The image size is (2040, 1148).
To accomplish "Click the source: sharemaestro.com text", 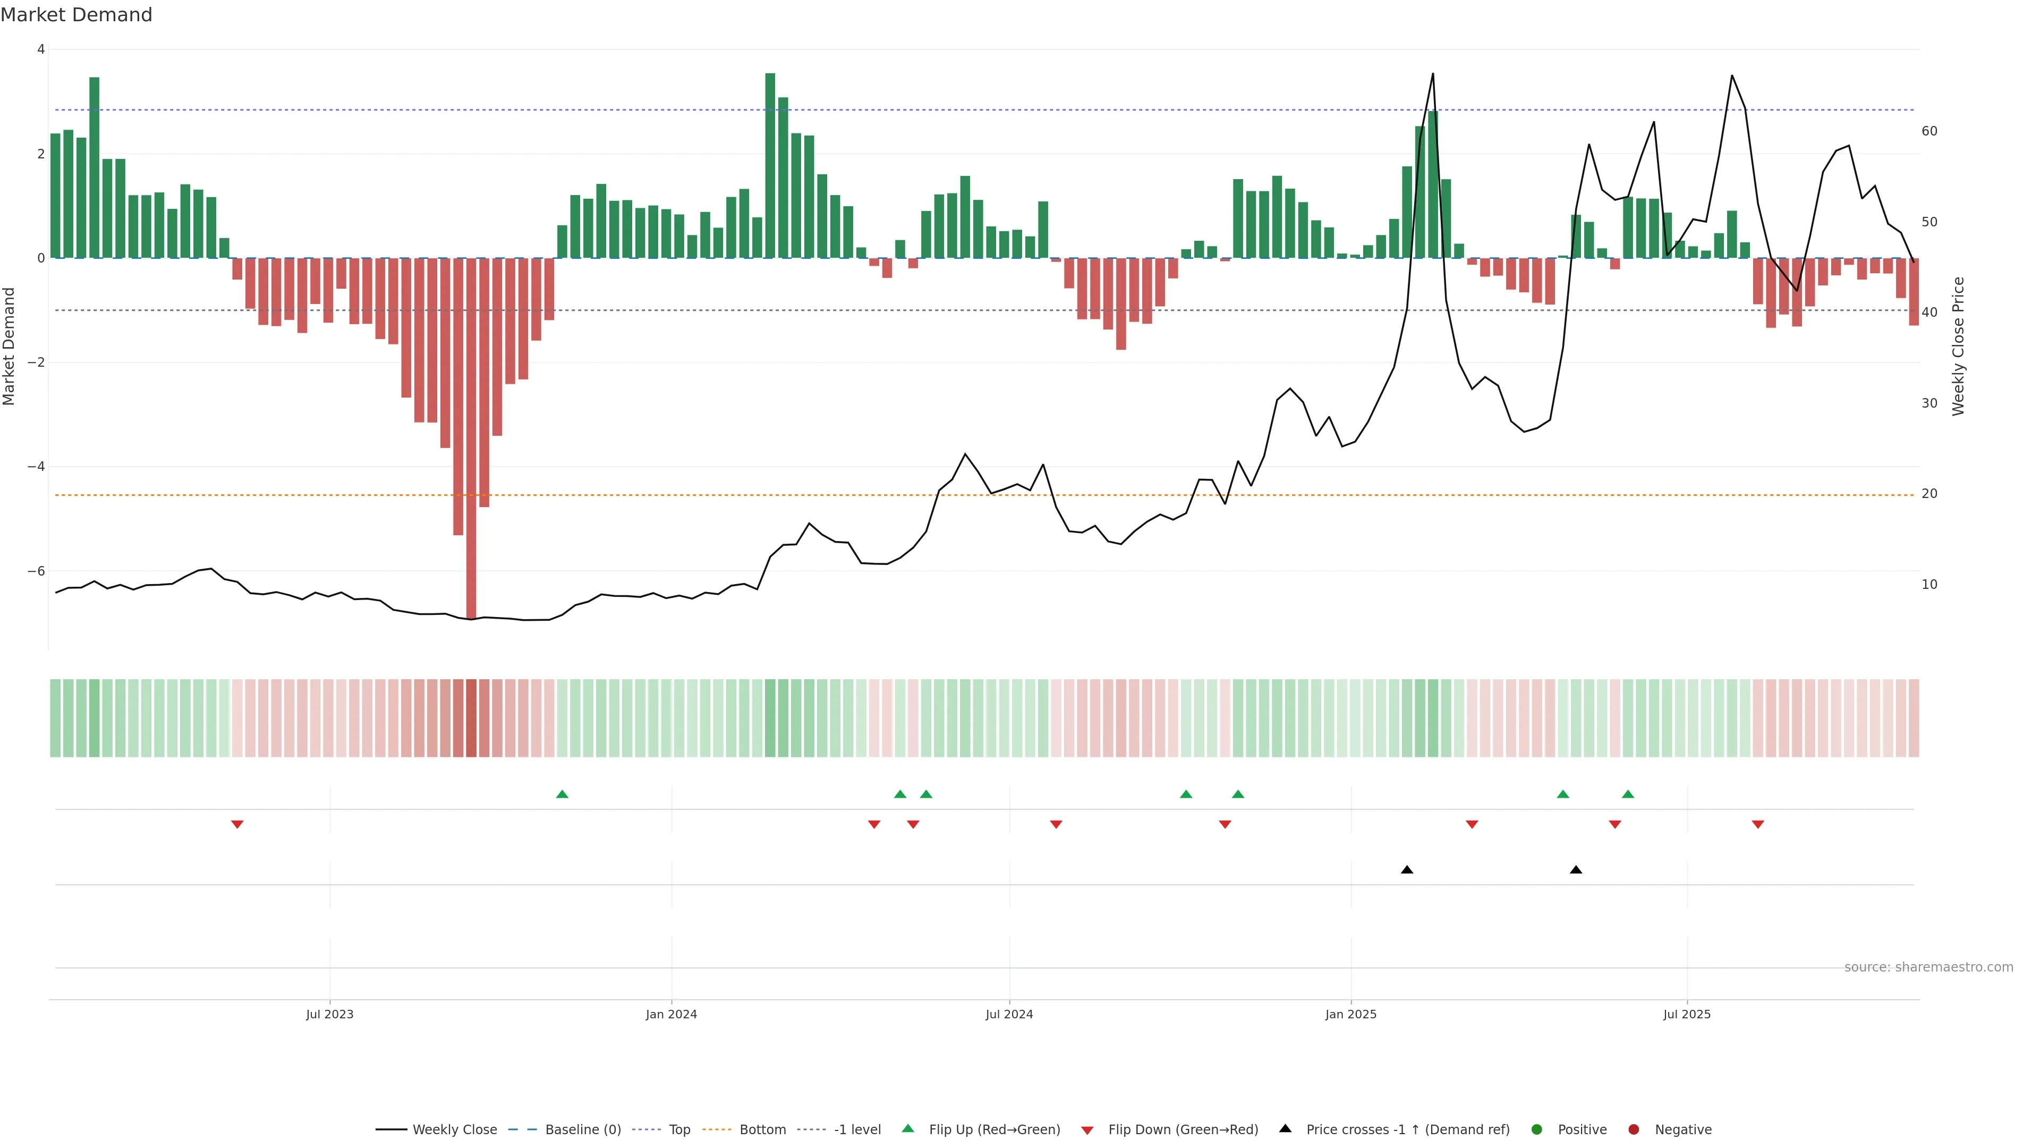I will click(x=1928, y=967).
